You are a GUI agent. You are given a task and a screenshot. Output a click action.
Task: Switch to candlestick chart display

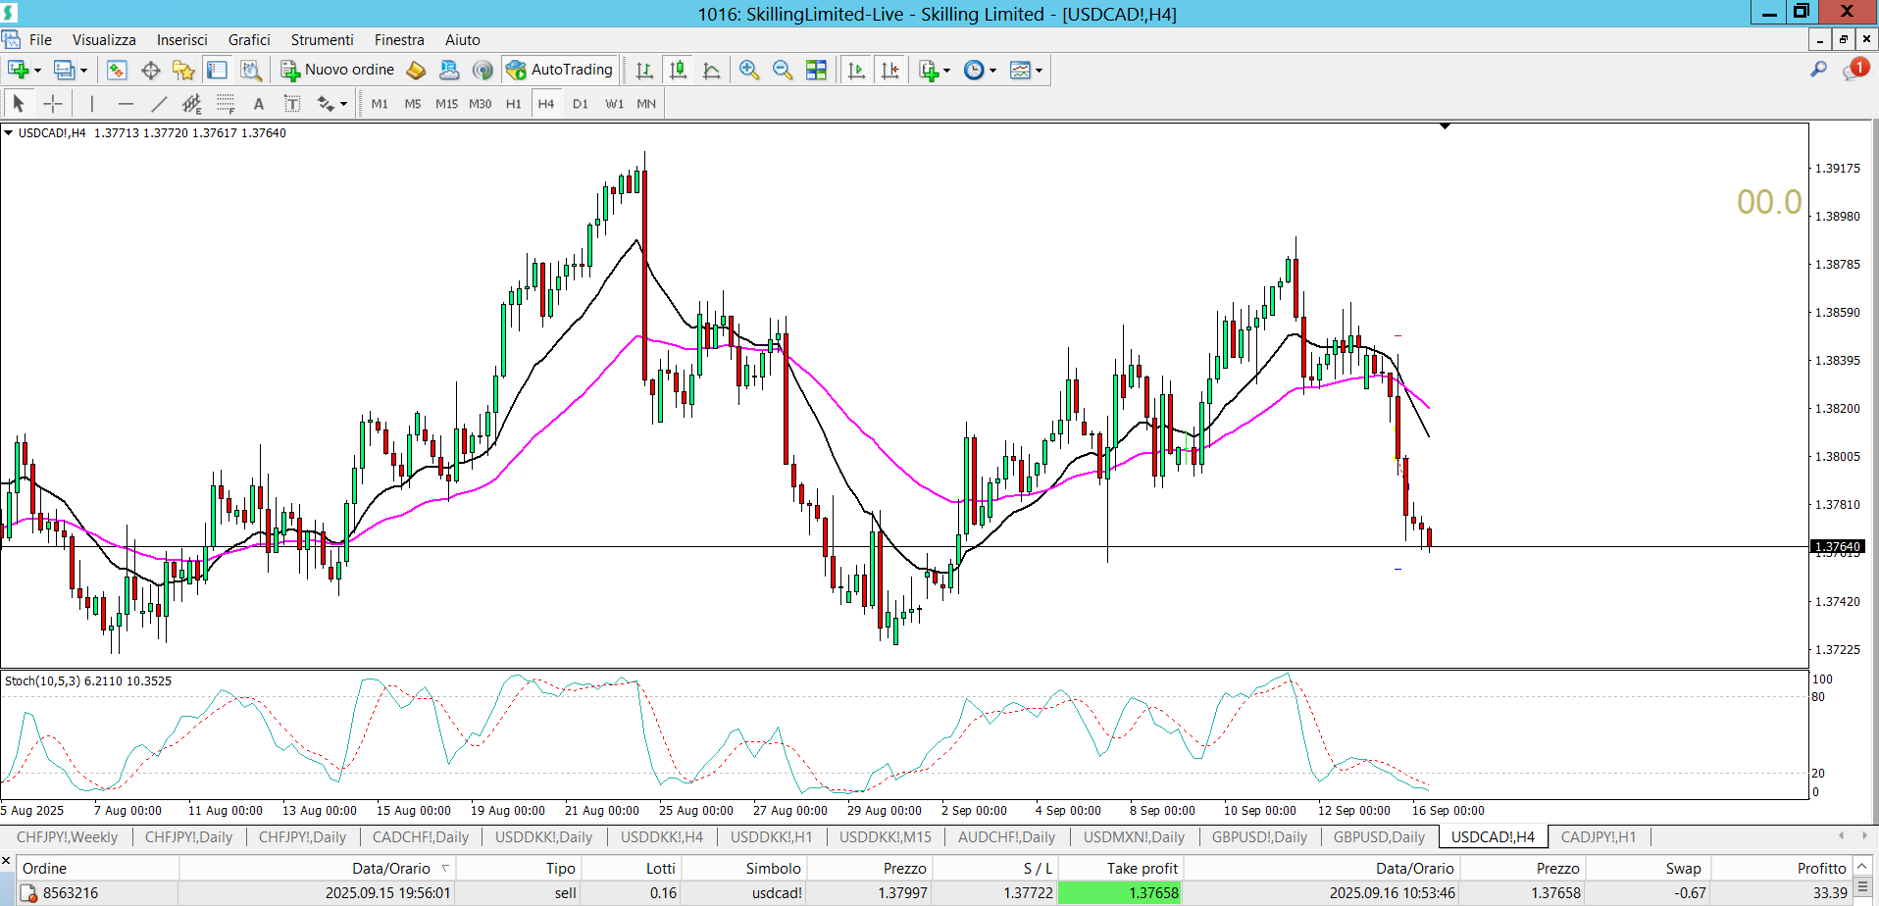(678, 70)
